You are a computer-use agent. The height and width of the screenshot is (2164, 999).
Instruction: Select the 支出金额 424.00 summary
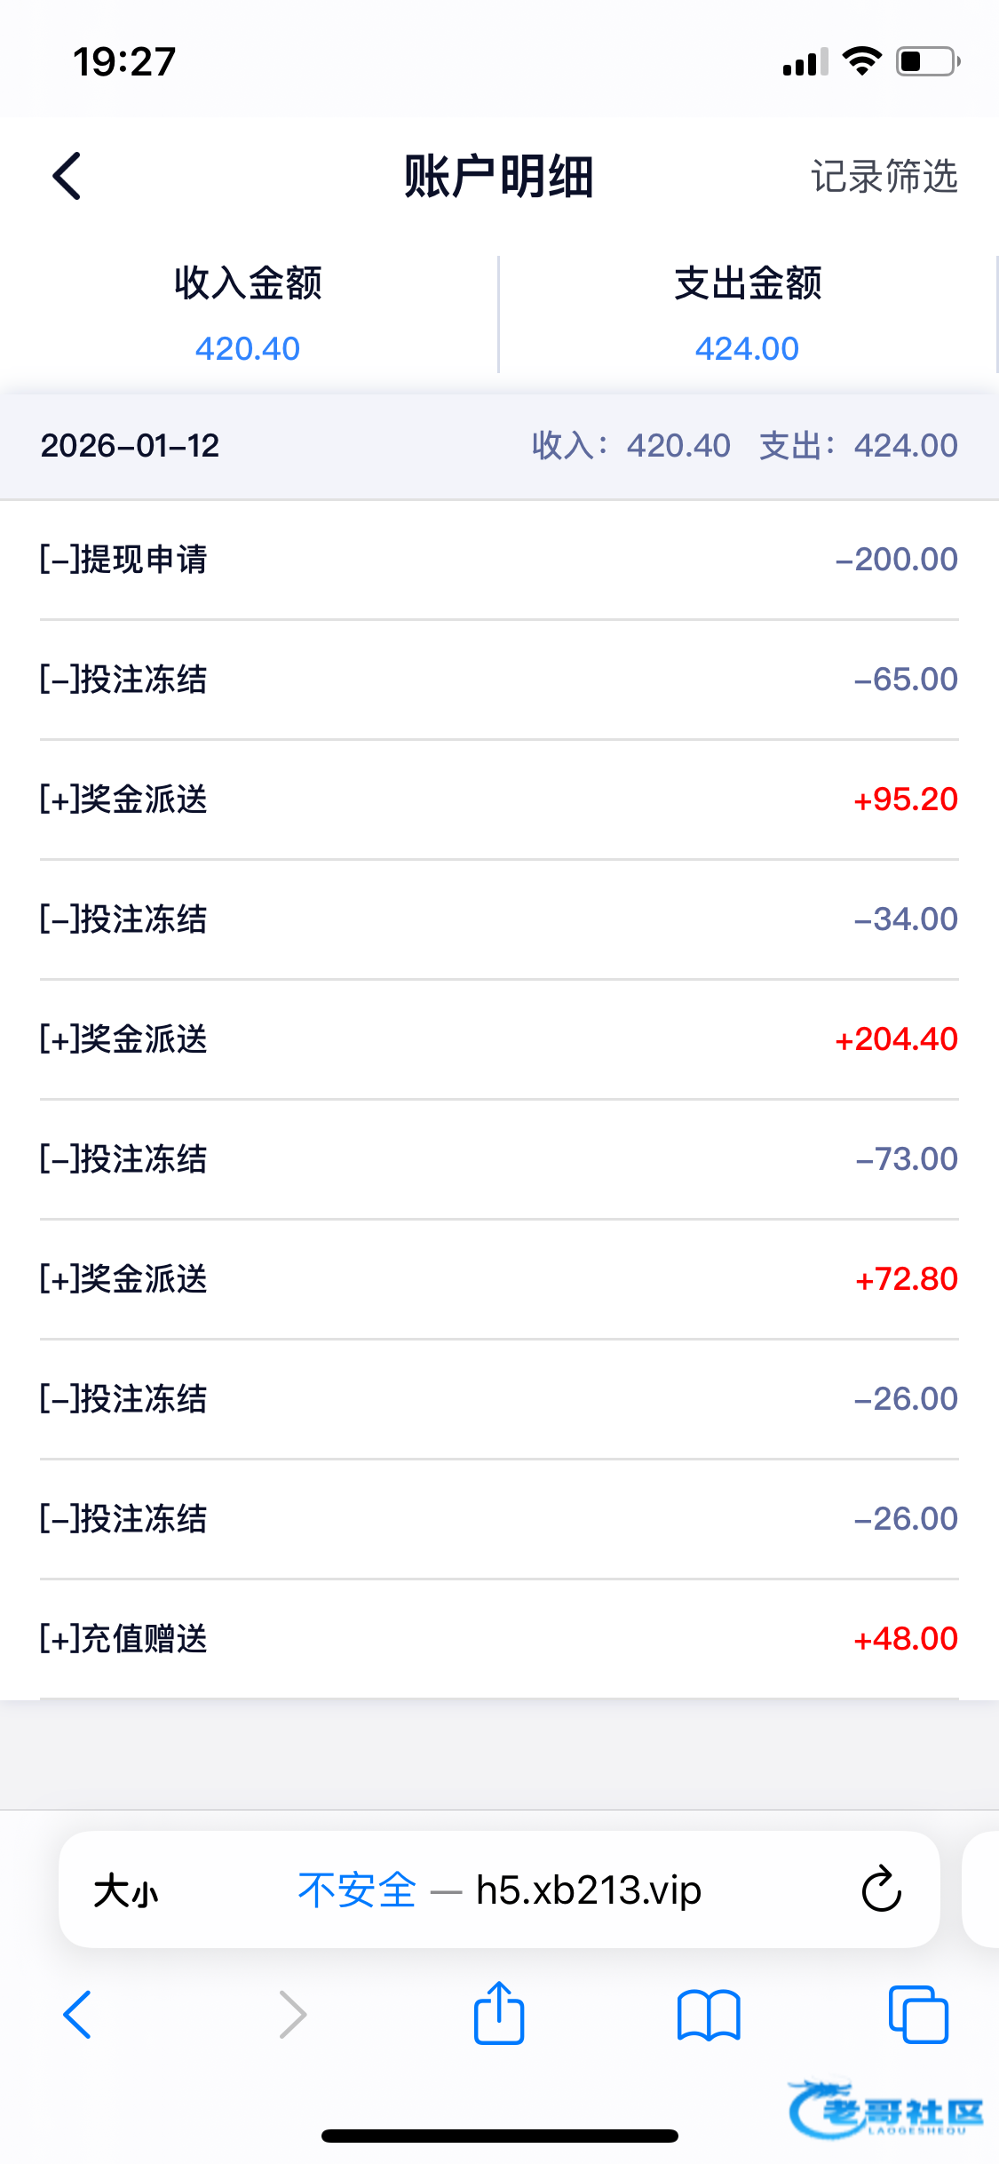coord(747,314)
